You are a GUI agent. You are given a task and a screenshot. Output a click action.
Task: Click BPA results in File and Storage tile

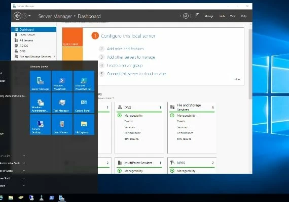184,139
